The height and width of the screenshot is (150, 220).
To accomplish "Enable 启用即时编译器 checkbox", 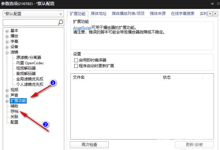I will [x=76, y=60].
